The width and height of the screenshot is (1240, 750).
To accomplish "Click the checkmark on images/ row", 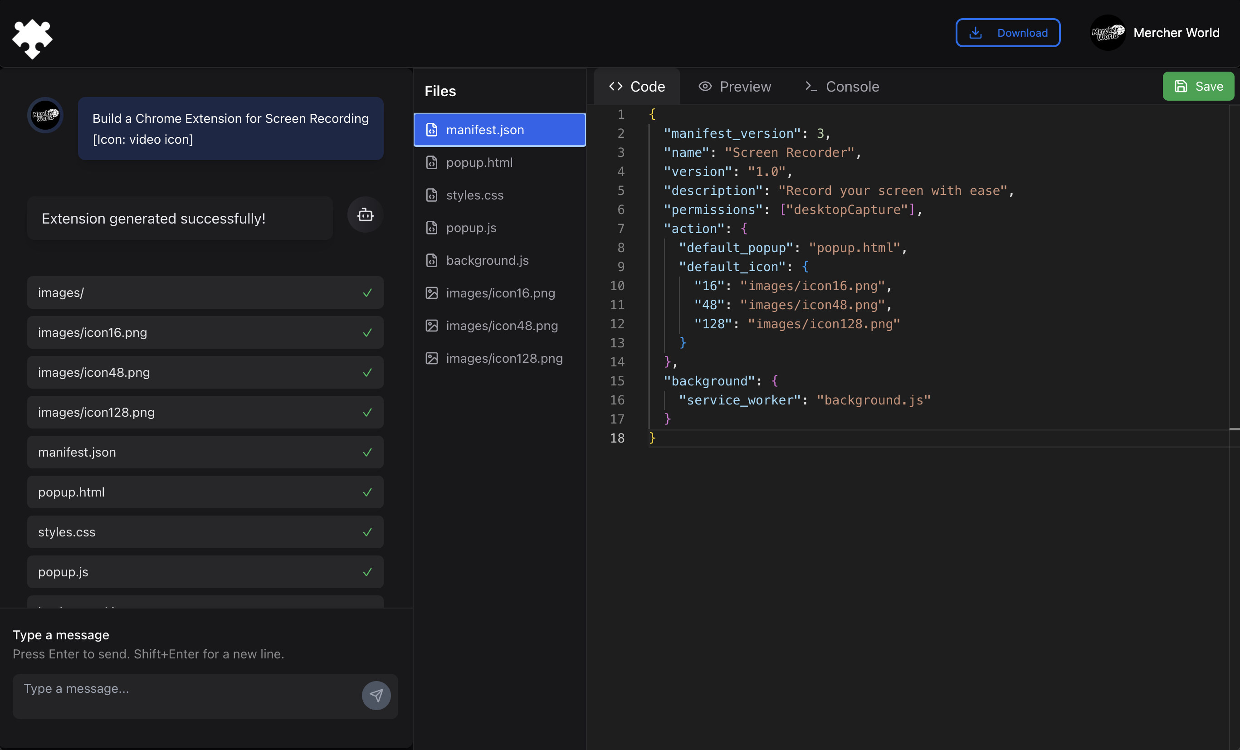I will tap(367, 293).
